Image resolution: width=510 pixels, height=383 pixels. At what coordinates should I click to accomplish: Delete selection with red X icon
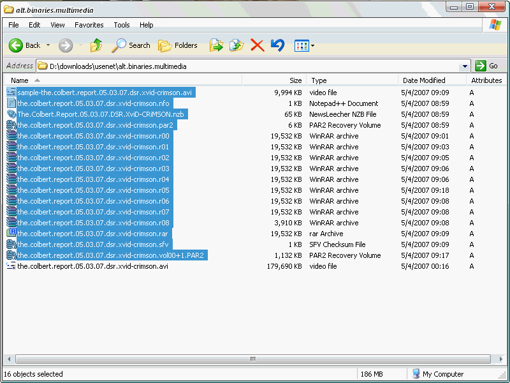coord(258,45)
